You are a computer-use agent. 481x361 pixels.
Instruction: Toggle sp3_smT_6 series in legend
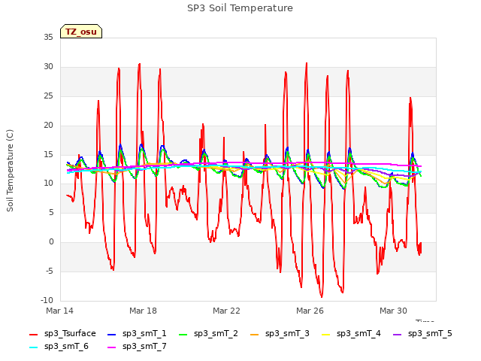pos(59,346)
